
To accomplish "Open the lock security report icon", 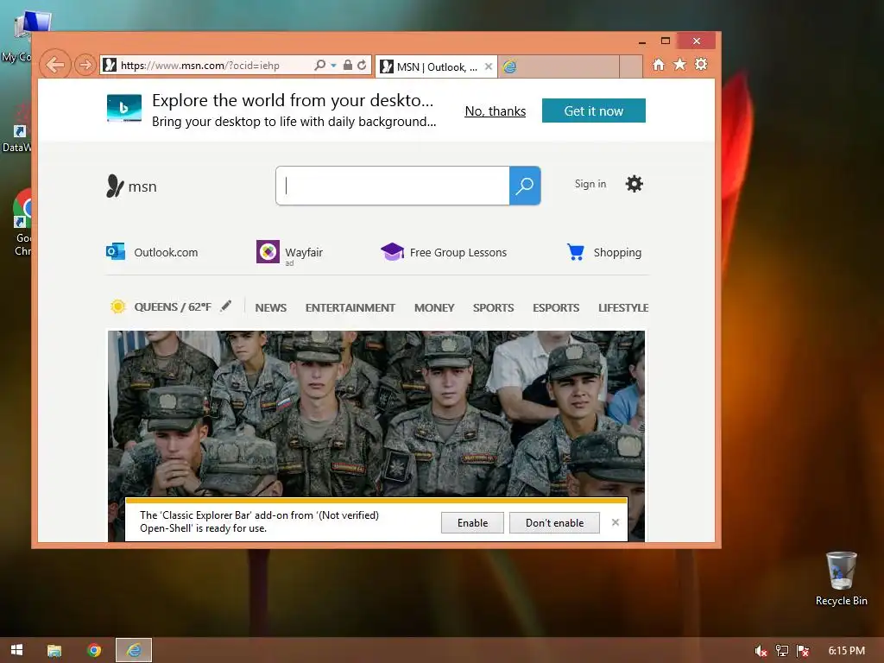I will pos(348,66).
